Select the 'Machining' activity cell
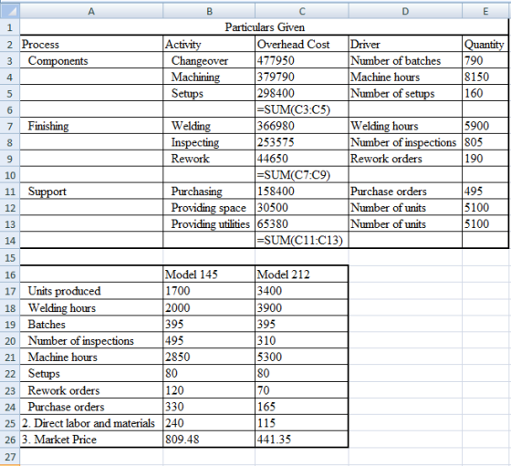Viewport: 511px width, 466px height. [209, 77]
